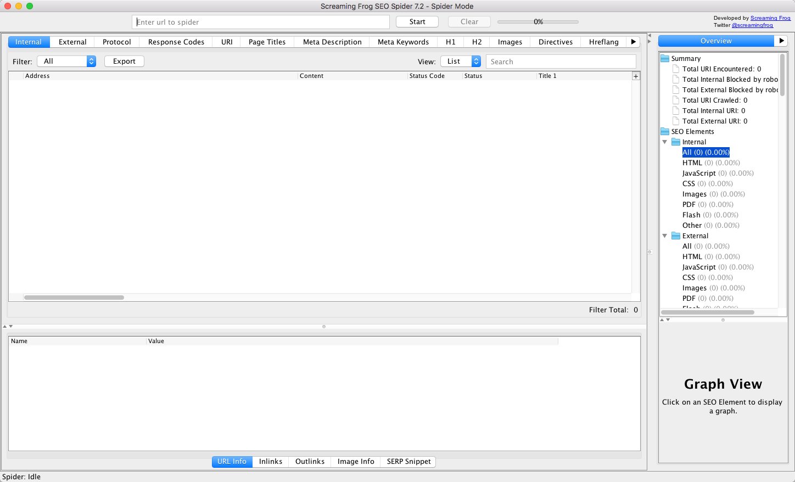
Task: Open the Screaming Frog developer link
Action: (770, 18)
